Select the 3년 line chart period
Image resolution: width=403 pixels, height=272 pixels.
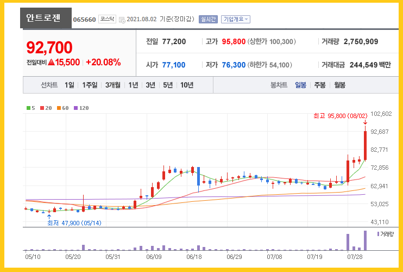(x=150, y=85)
